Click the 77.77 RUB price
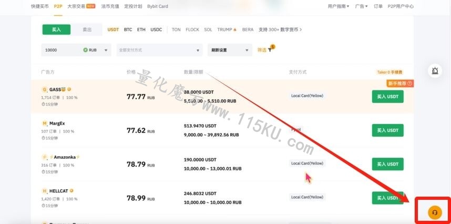The image size is (451, 224). [141, 97]
